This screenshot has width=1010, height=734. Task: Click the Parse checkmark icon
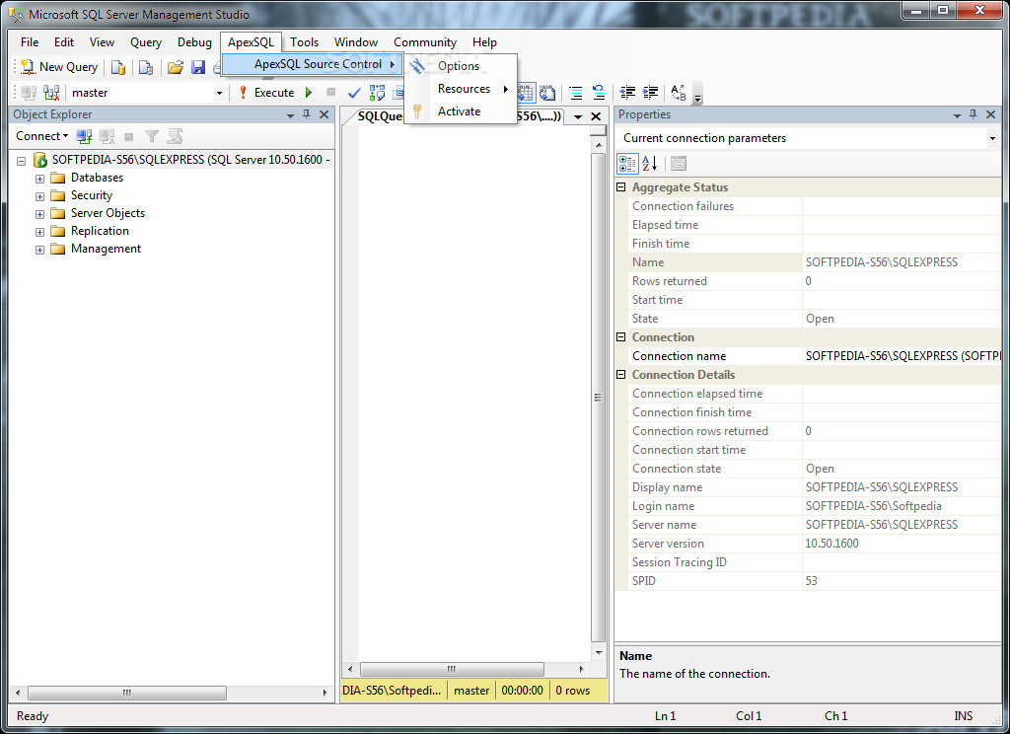coord(354,93)
